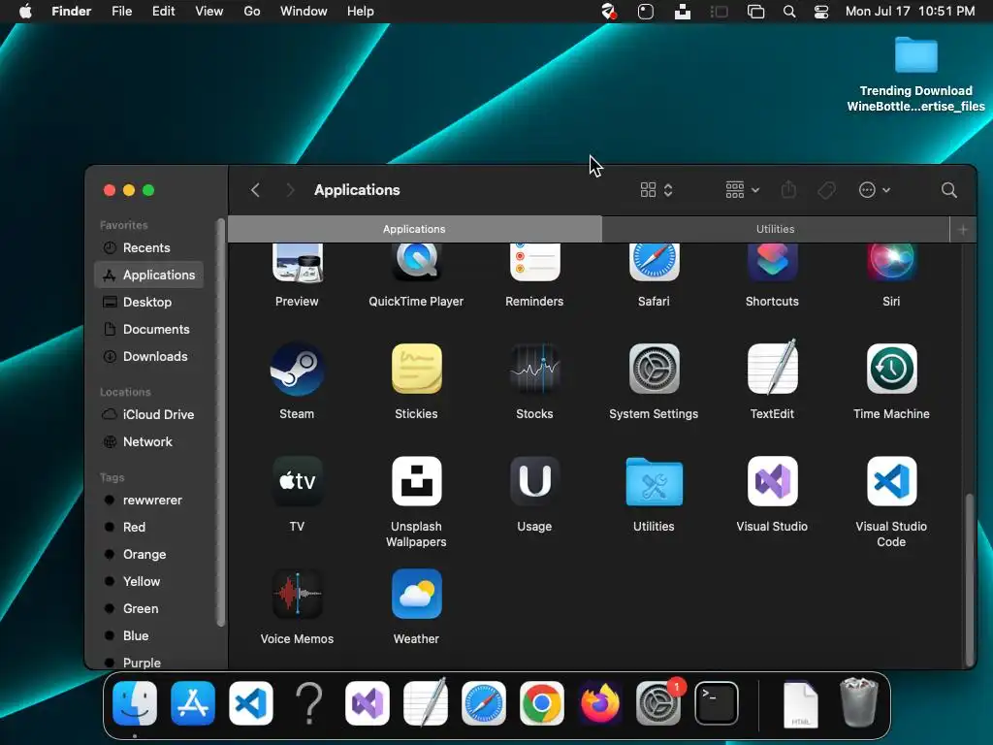Open the Steam app icon

pos(297,369)
